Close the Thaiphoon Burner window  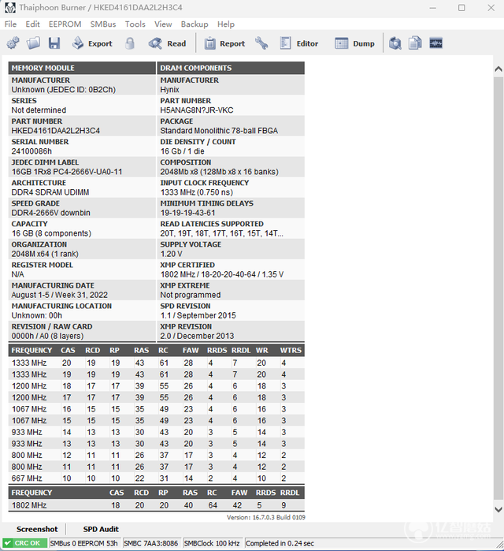491,8
